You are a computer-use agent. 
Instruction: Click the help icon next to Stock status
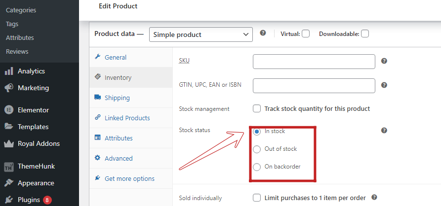[384, 131]
